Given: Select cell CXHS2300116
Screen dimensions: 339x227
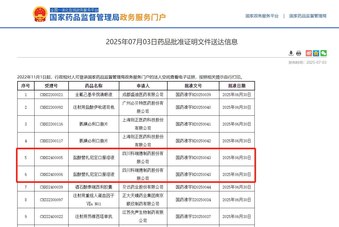Looking at the screenshot, I should click(51, 124).
